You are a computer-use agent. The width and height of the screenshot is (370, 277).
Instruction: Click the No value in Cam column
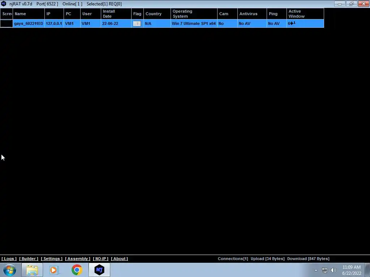point(228,23)
